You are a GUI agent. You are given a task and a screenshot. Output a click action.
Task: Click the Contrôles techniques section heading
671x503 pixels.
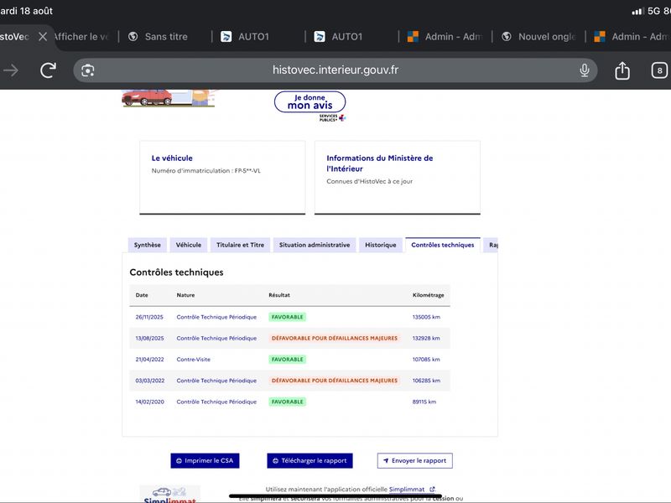[176, 272]
